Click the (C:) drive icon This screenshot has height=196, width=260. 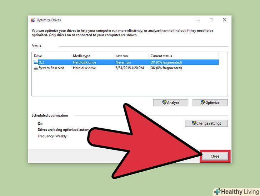pyautogui.click(x=35, y=62)
